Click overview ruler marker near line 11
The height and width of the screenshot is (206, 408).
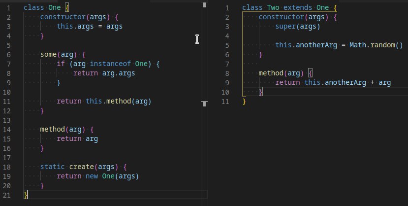pos(205,103)
